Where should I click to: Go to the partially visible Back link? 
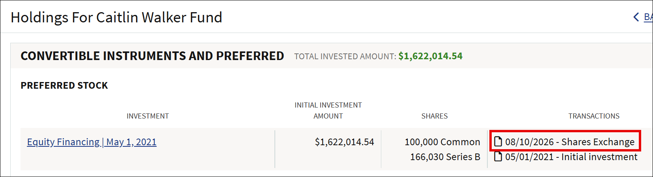point(648,17)
